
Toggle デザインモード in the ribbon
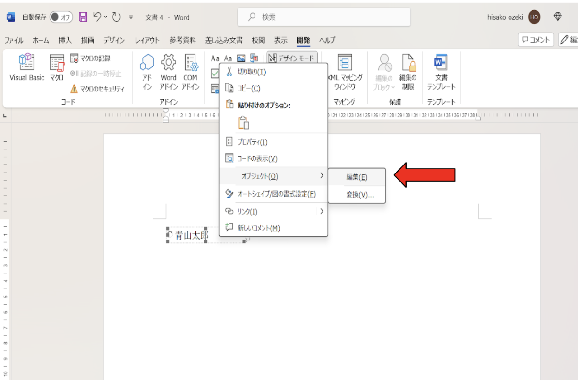pyautogui.click(x=292, y=58)
